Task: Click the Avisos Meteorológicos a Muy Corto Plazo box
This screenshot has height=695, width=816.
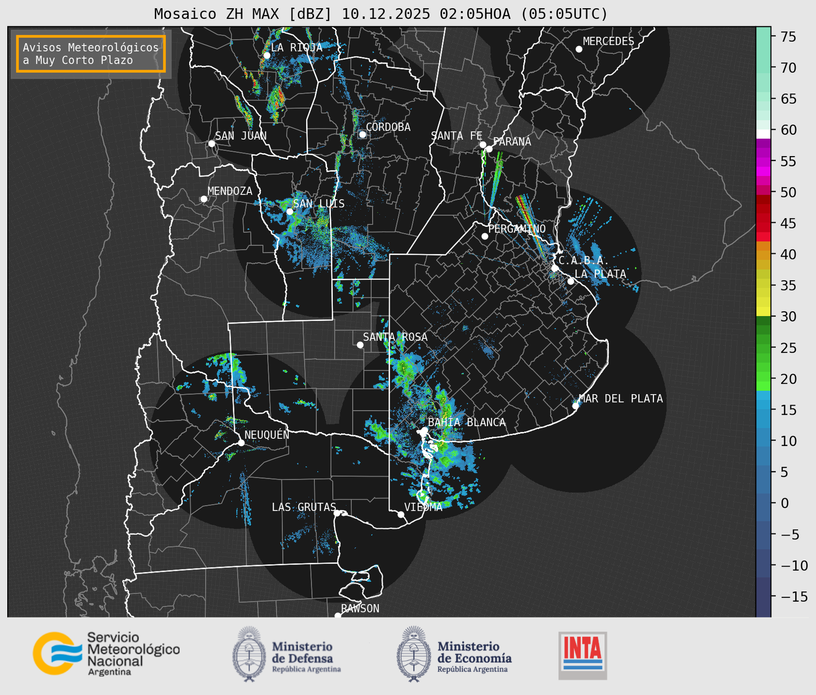Action: [x=91, y=54]
